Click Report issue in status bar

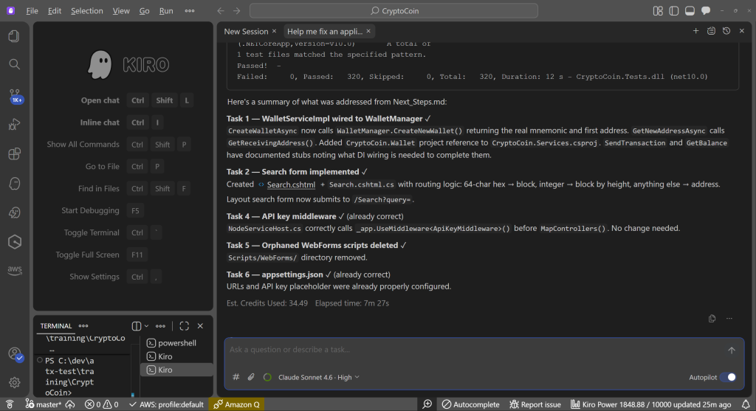coord(535,404)
